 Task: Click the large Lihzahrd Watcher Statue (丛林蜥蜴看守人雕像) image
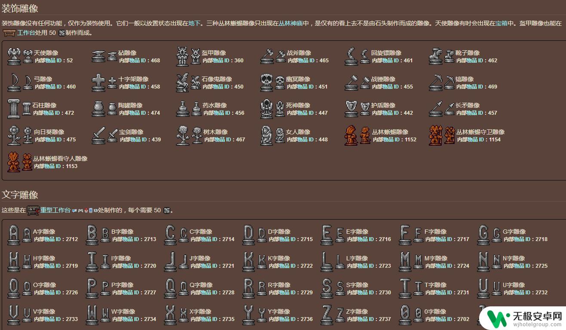[x=14, y=162]
